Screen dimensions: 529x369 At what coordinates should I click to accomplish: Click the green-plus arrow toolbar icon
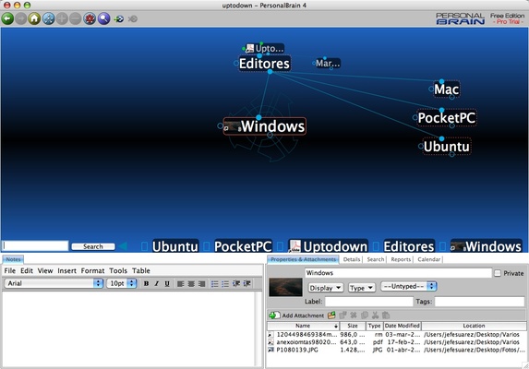119,18
